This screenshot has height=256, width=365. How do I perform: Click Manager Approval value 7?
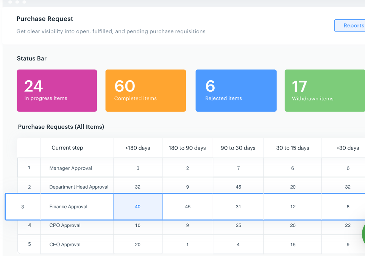(239, 168)
